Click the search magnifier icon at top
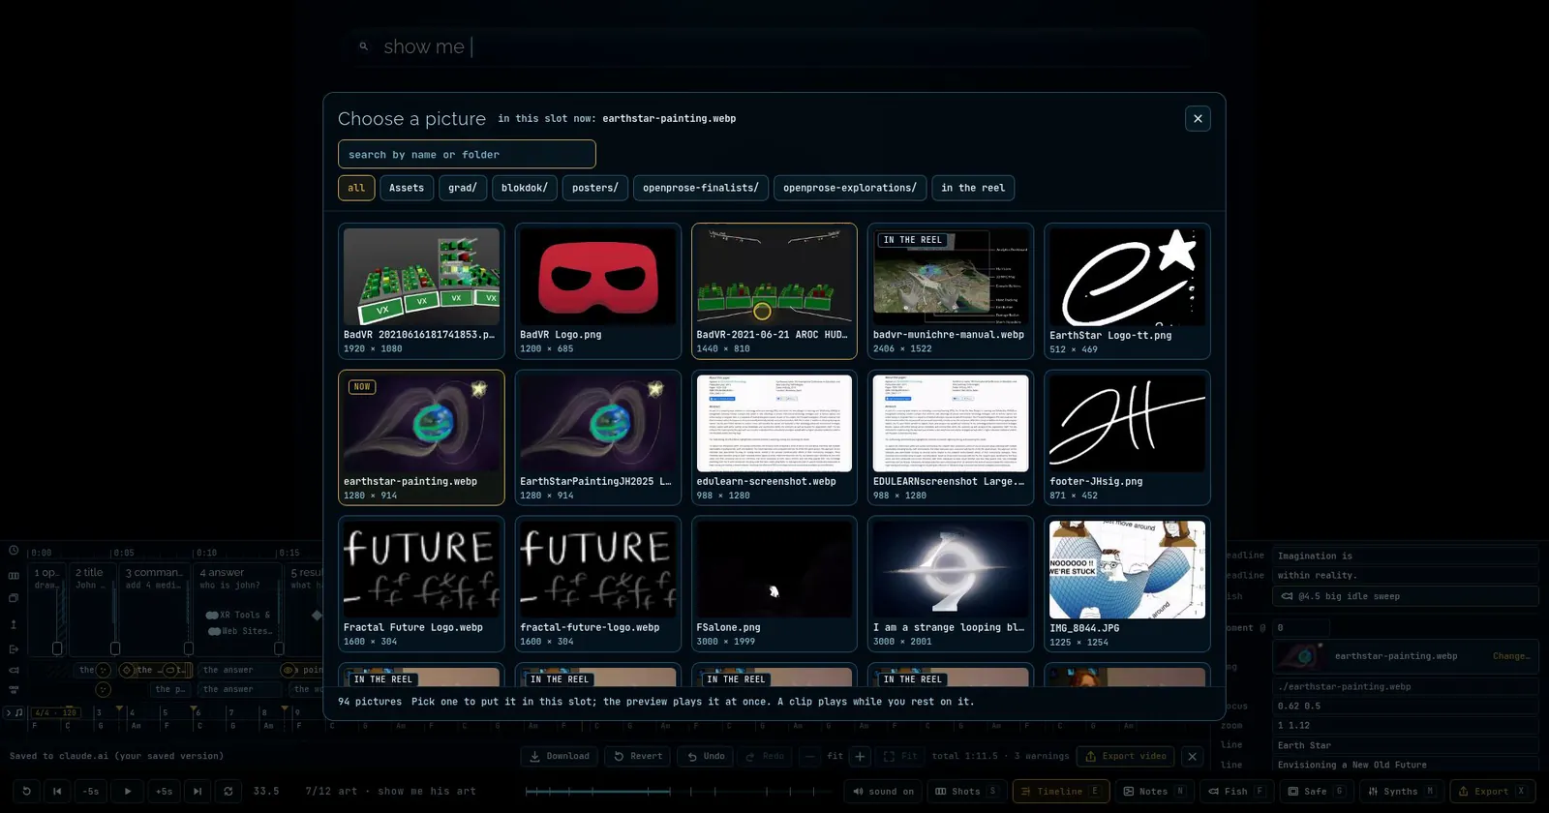 [364, 46]
